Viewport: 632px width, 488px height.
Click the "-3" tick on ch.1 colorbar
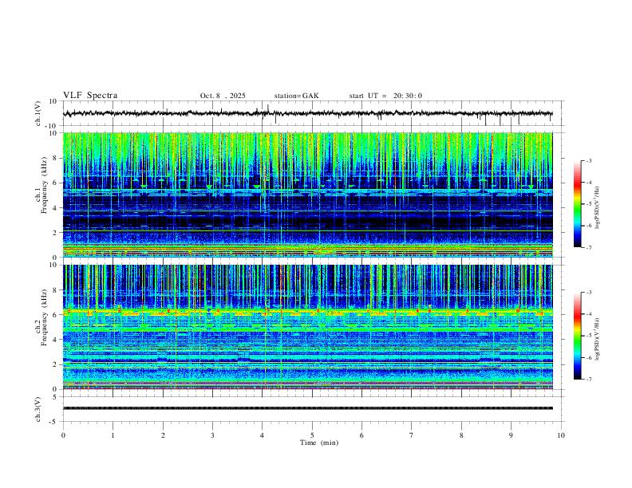click(588, 160)
